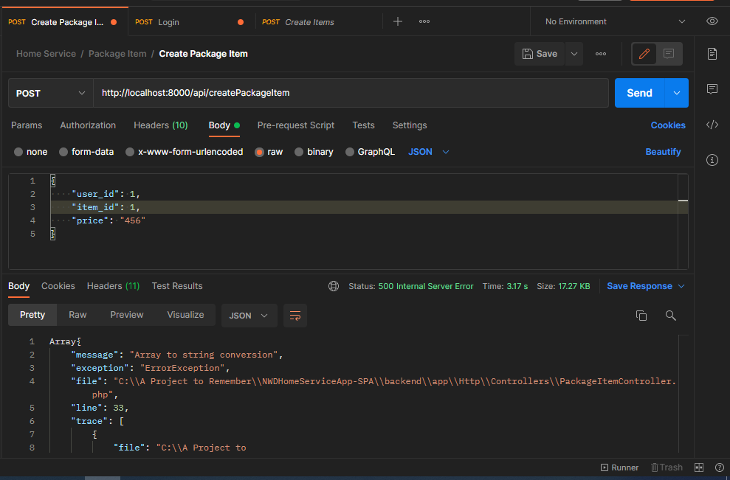The height and width of the screenshot is (480, 730).
Task: Switch to Create Items request tab
Action: tap(319, 22)
